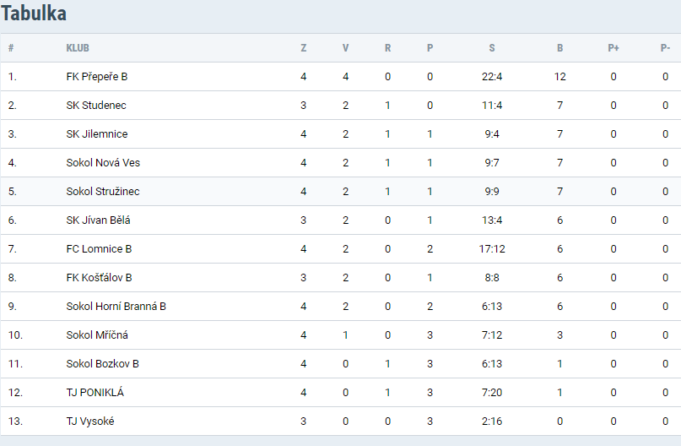This screenshot has height=446, width=681.
Task: Select the Sokol Bozkov B entry
Action: pos(102,364)
